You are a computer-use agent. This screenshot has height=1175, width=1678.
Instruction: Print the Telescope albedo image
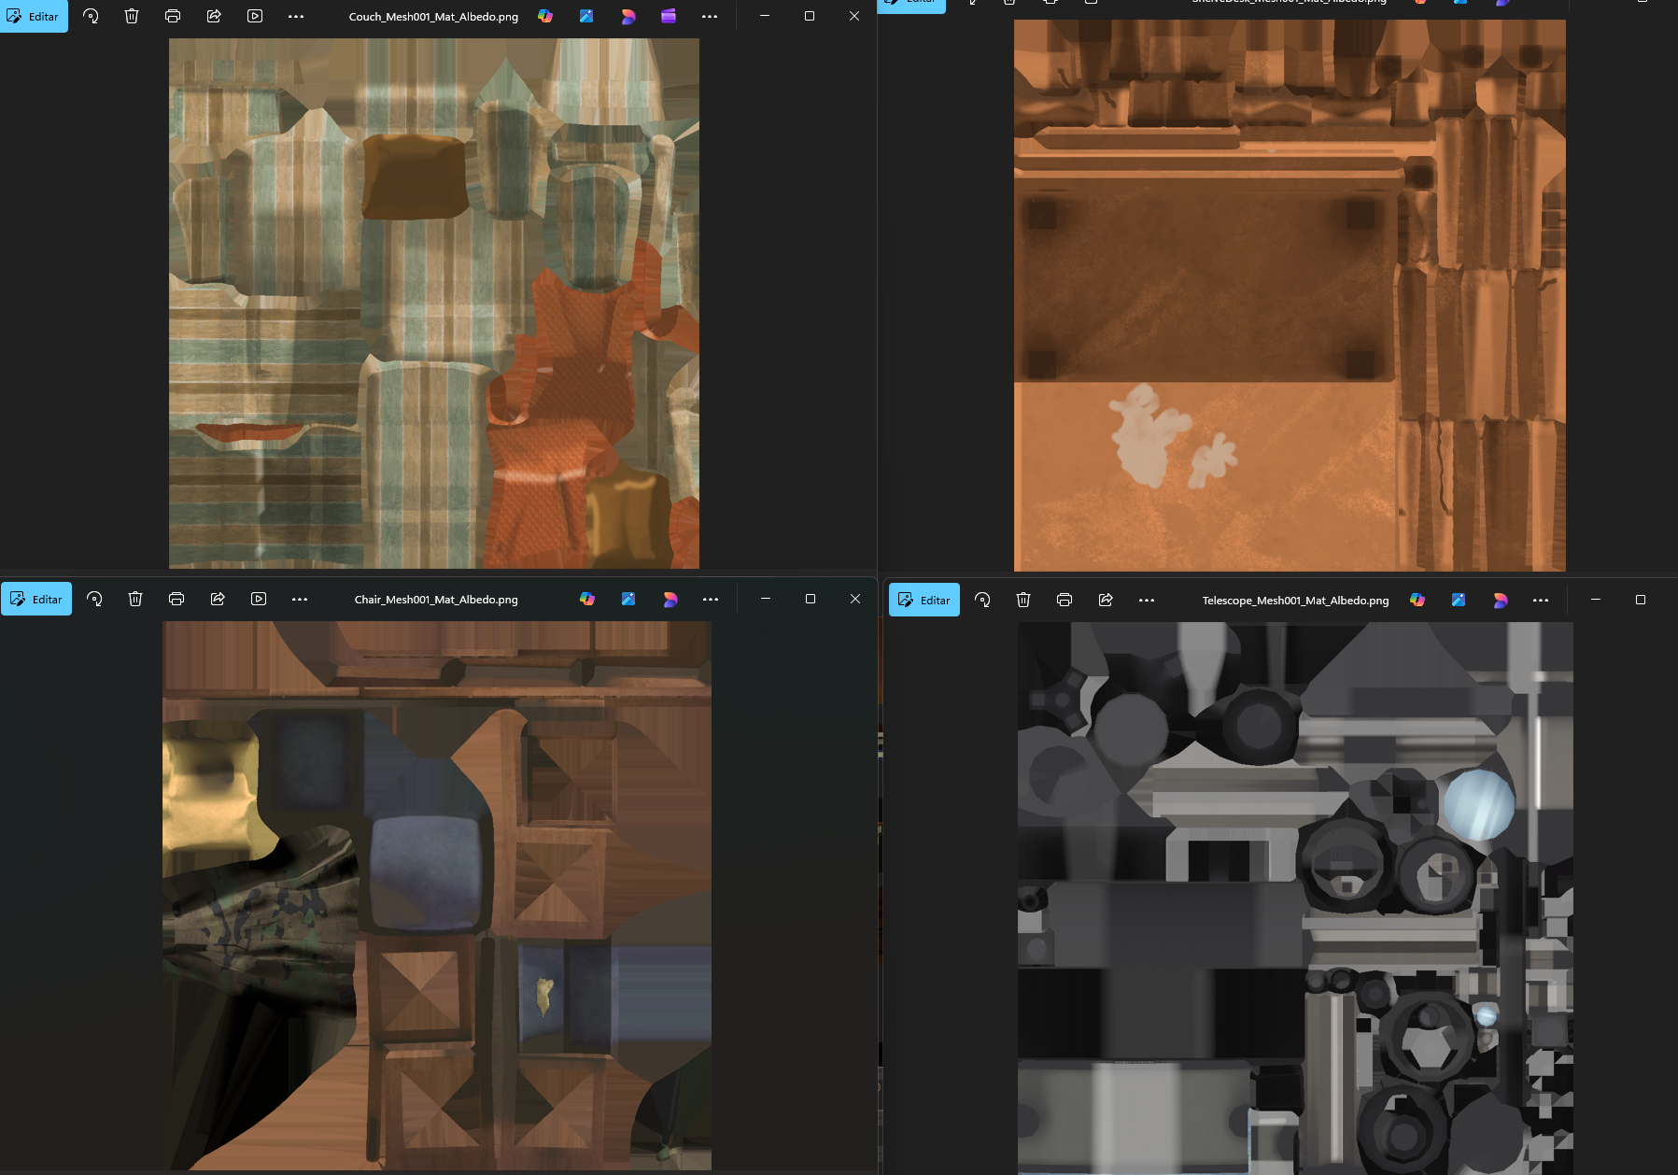(1065, 600)
